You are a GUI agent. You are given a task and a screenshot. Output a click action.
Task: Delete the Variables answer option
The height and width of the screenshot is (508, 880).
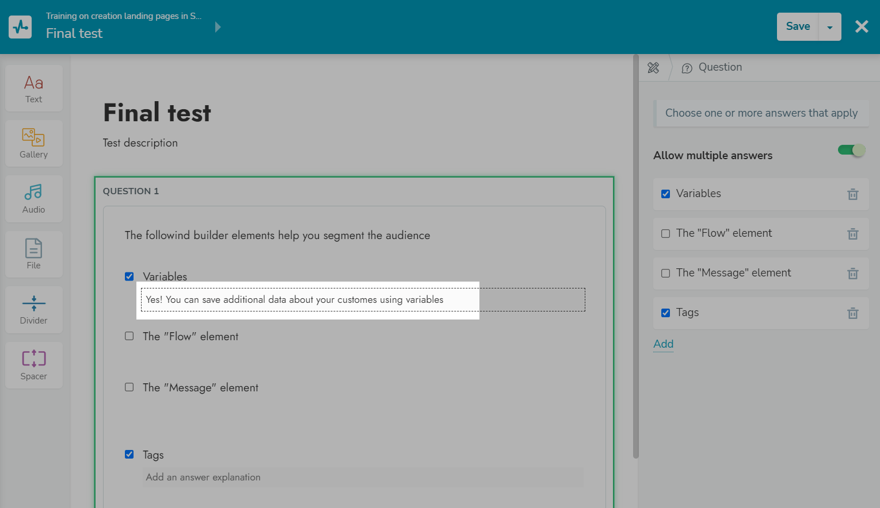852,194
